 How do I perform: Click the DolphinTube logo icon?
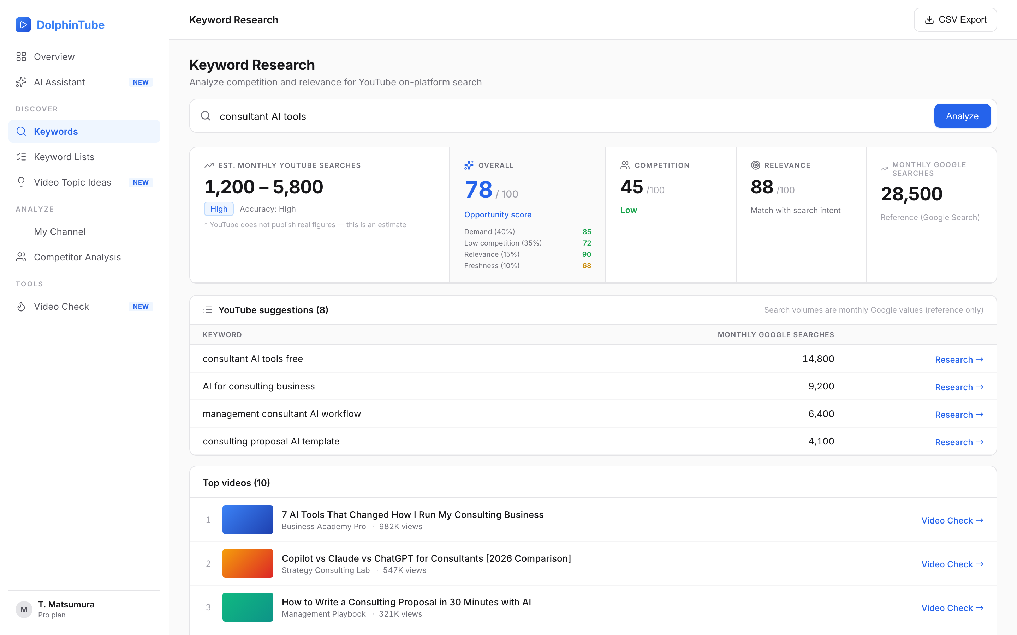pos(23,25)
